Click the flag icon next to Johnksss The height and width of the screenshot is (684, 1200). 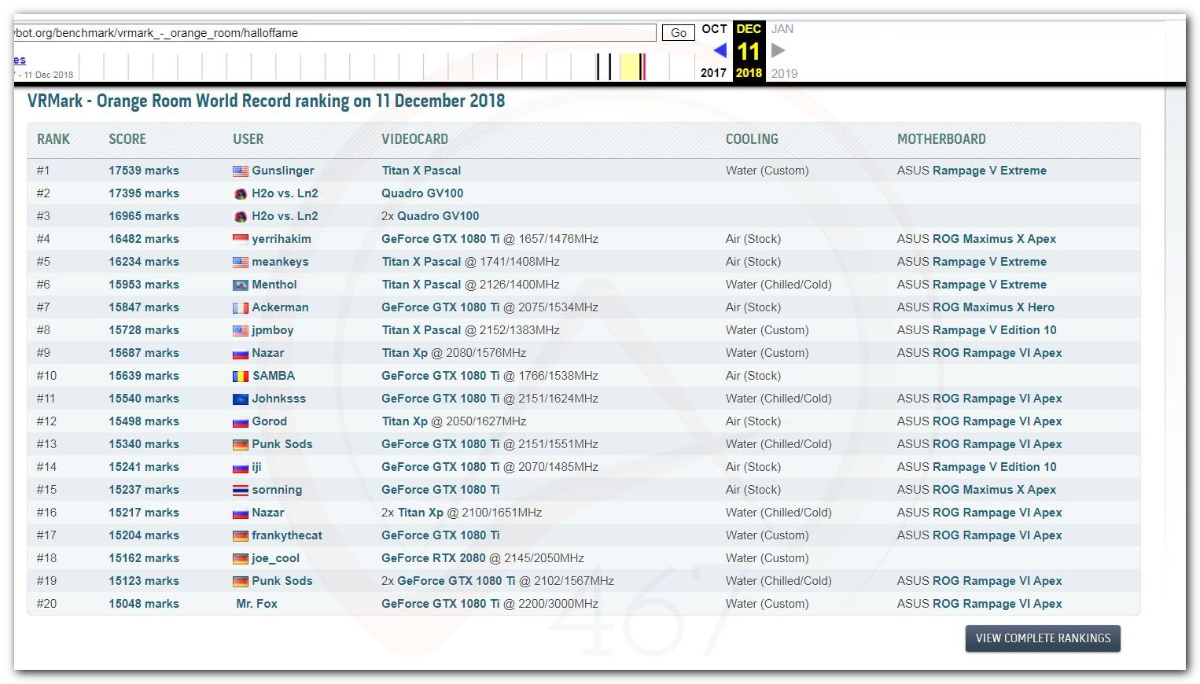coord(241,399)
